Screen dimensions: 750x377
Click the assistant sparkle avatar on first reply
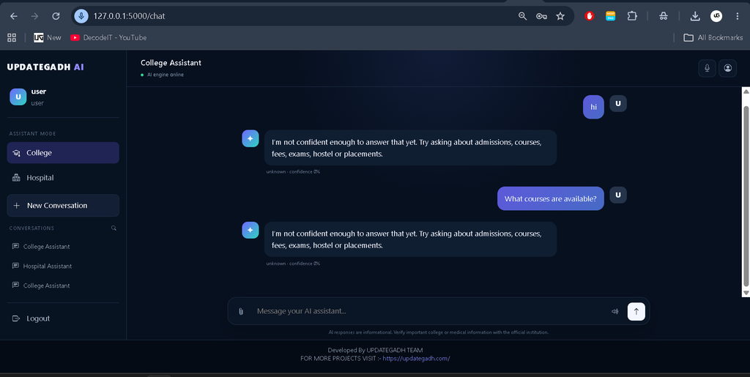click(x=250, y=138)
